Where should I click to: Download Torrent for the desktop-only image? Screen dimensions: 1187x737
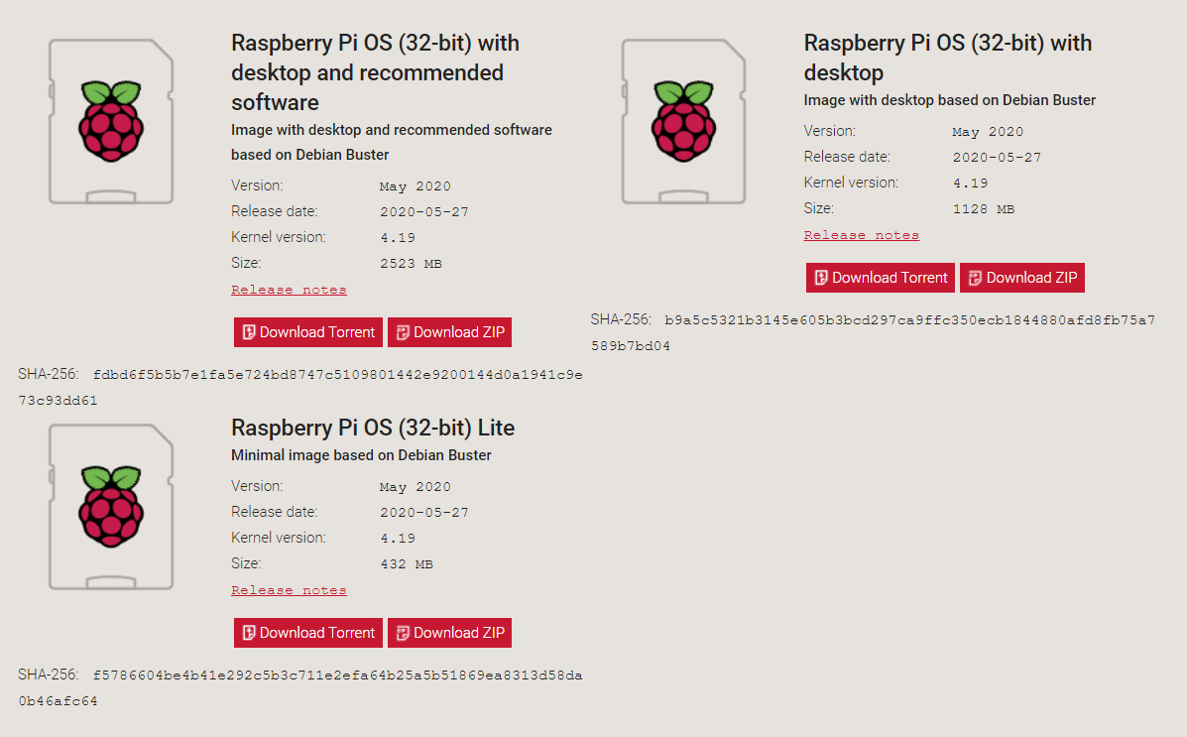click(x=881, y=278)
